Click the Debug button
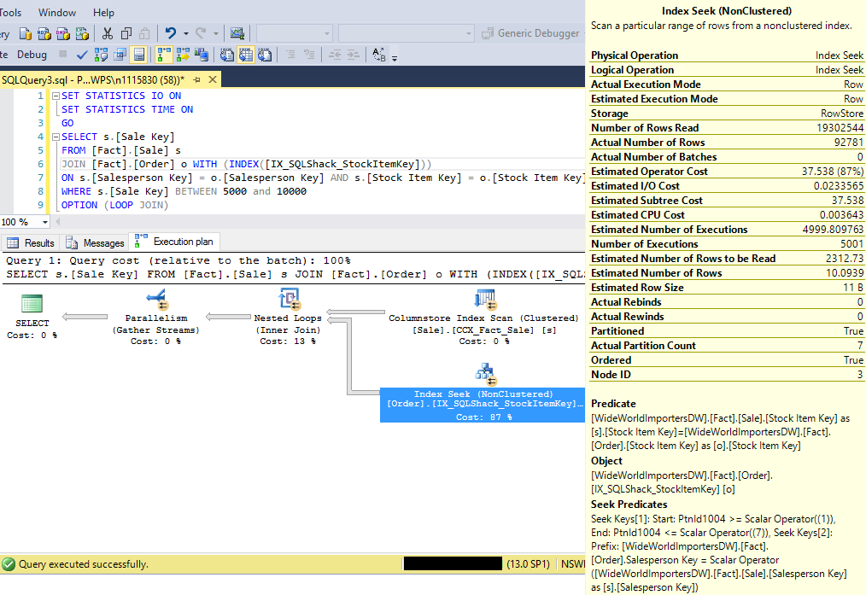The height and width of the screenshot is (595, 866). pos(32,55)
